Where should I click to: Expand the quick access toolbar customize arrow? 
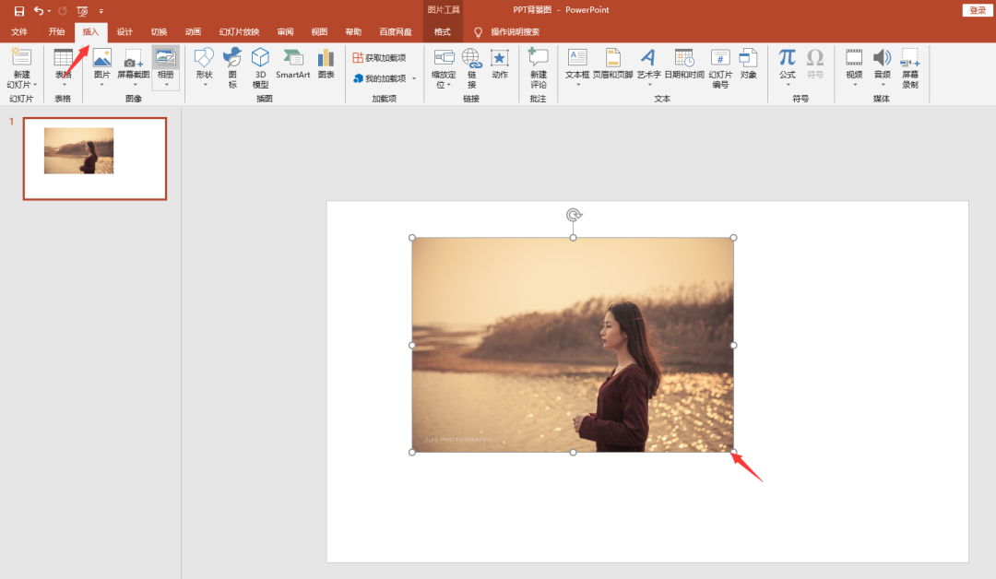(x=101, y=11)
